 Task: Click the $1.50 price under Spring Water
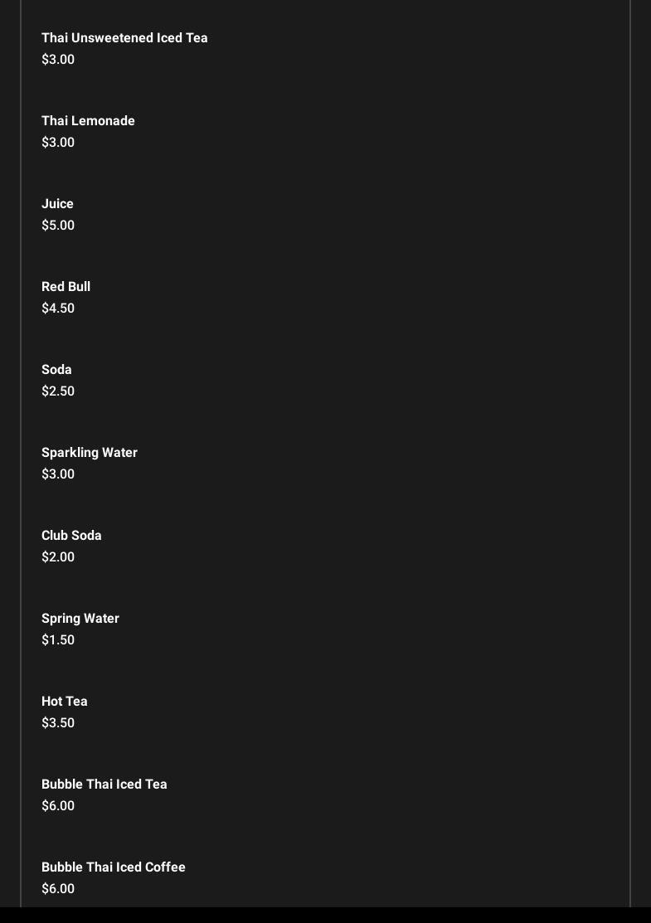tap(58, 640)
